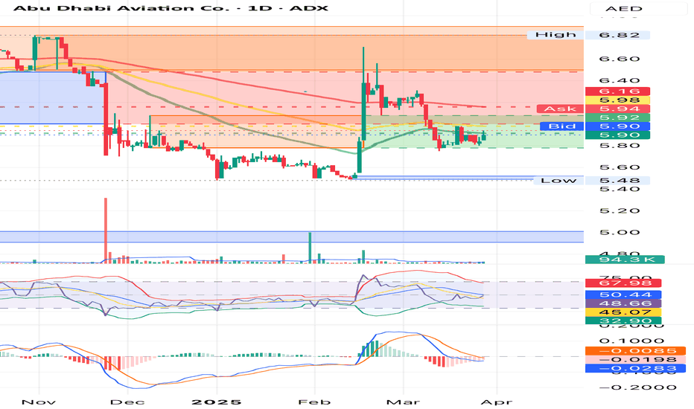Click the 6.82 high price tag

pos(617,35)
